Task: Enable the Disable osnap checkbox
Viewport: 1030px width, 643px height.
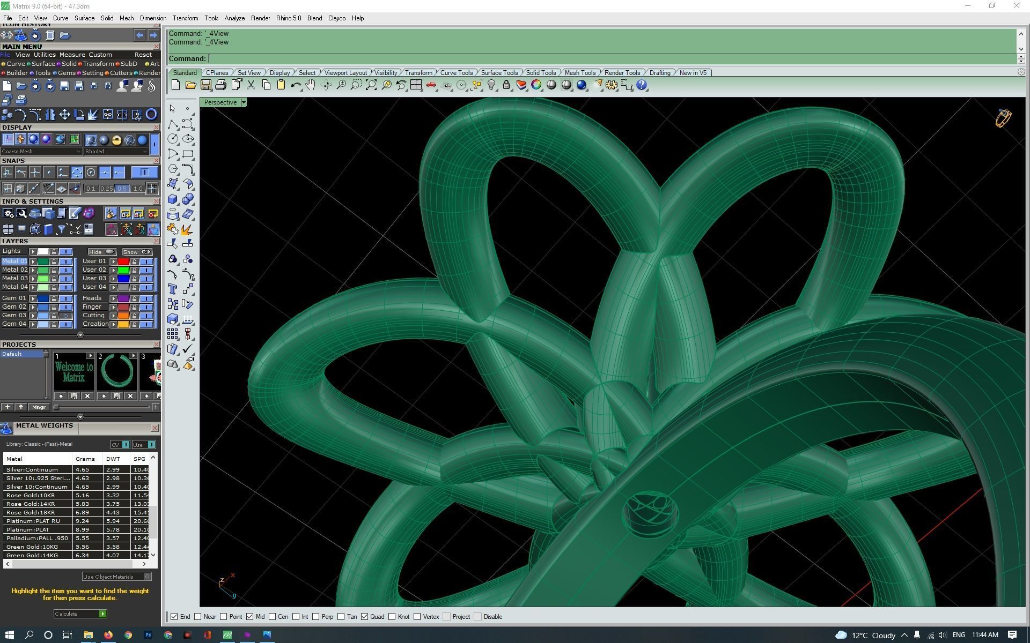Action: pos(478,617)
